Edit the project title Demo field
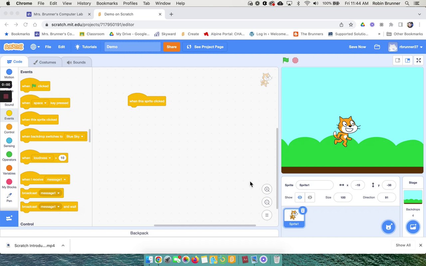 tap(132, 47)
